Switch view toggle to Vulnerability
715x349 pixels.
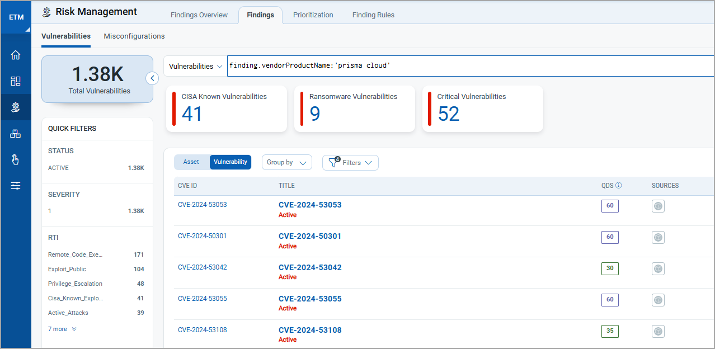tap(231, 162)
